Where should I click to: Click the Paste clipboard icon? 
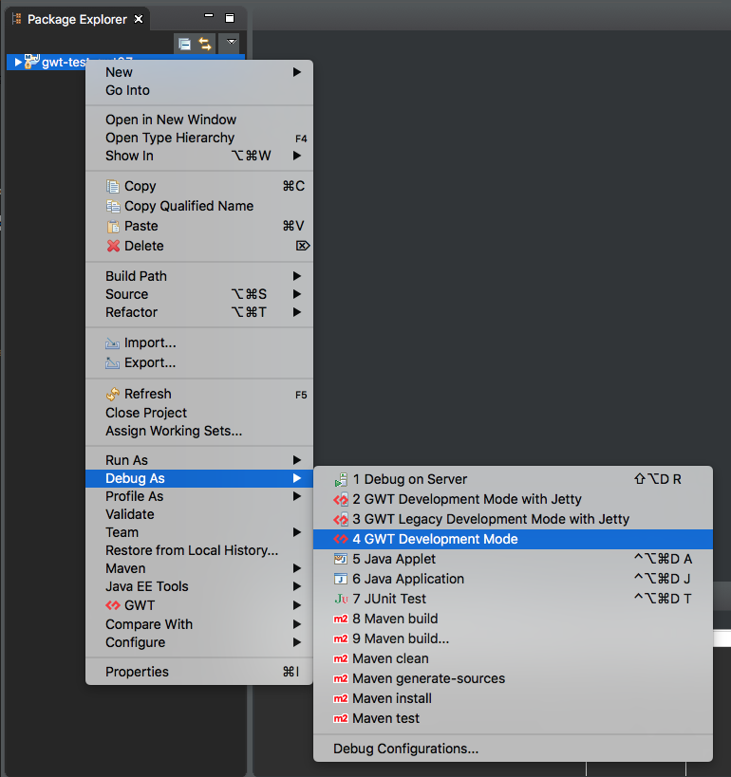tap(113, 226)
